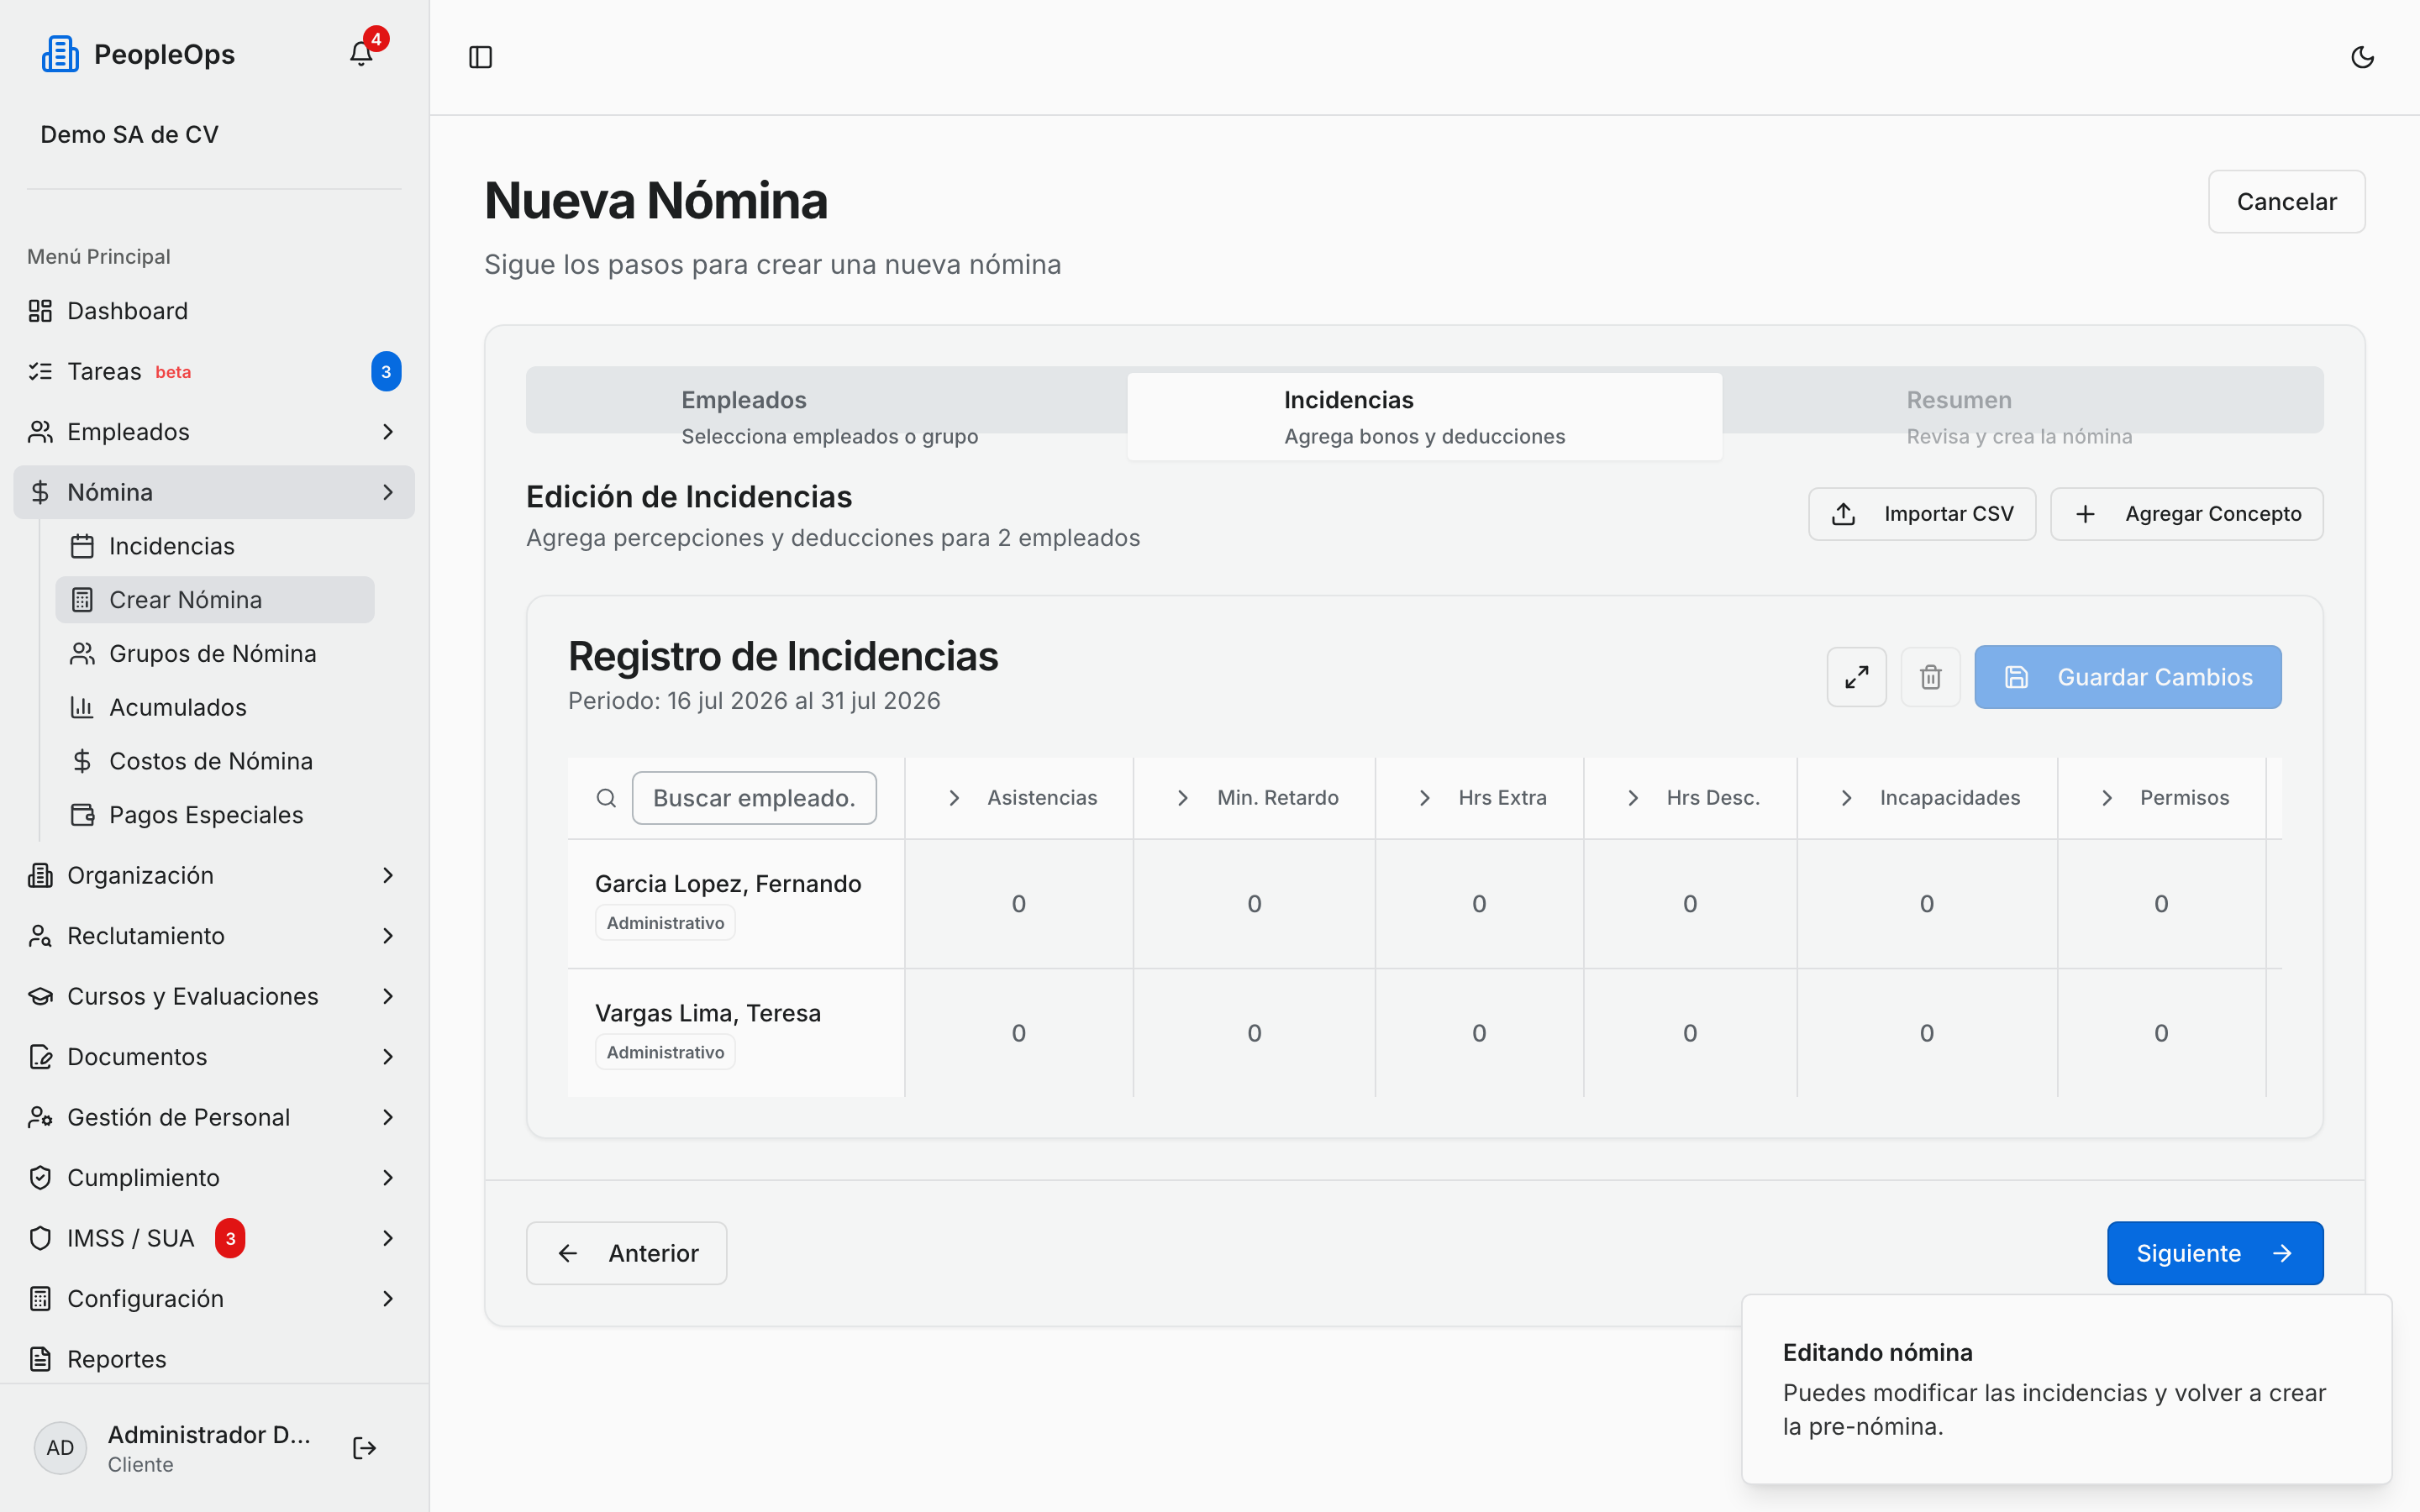Image resolution: width=2420 pixels, height=1512 pixels.
Task: Click the PeopleOps logo icon
Action: pos(60,54)
